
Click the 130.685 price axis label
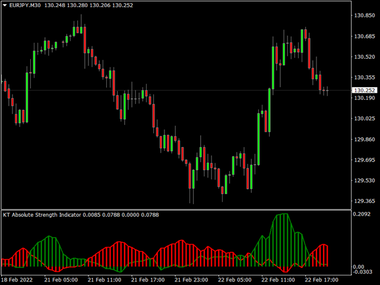tap(365, 36)
